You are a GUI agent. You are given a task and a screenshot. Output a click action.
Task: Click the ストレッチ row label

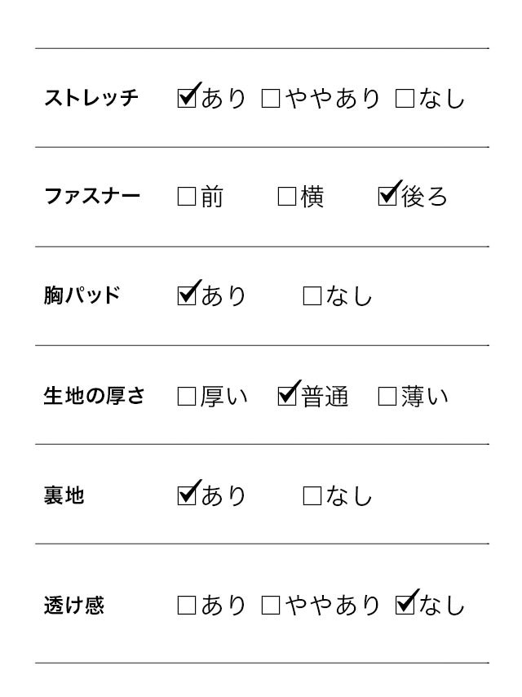click(x=91, y=99)
